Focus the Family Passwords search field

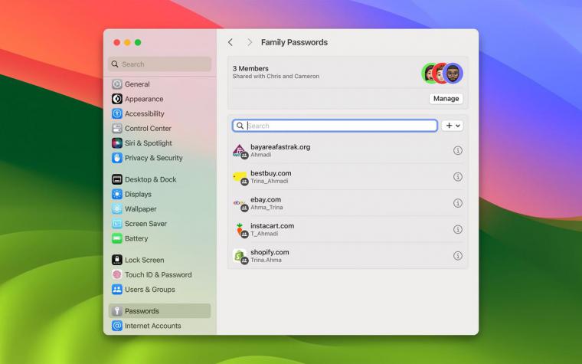[x=335, y=126]
